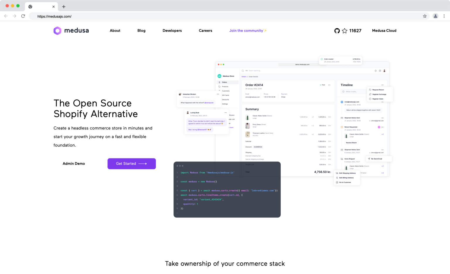Click the bookmark star in the address bar

pyautogui.click(x=425, y=16)
